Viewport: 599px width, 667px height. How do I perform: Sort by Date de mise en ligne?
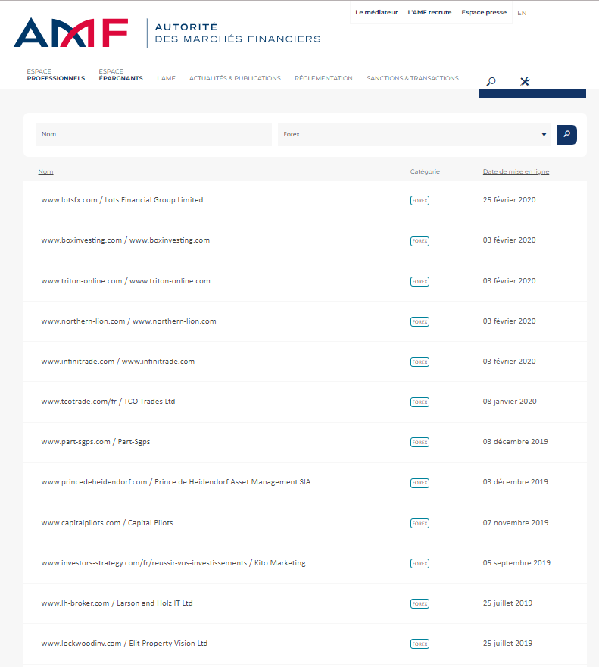[x=516, y=171]
